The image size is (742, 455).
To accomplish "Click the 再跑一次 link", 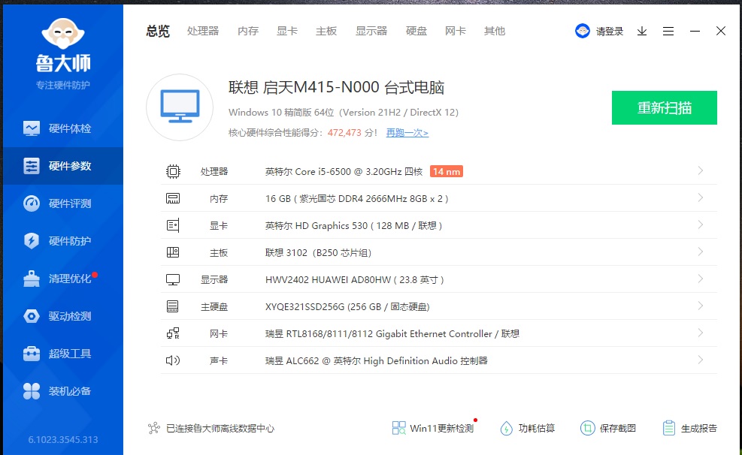I will [x=407, y=133].
